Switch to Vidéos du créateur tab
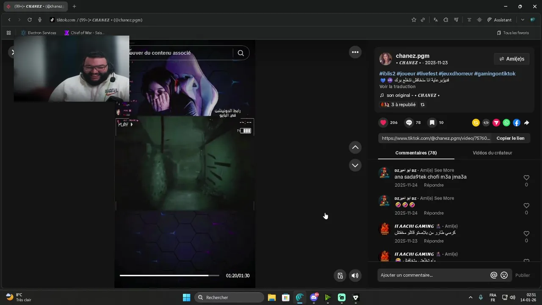Viewport: 542px width, 305px height. (492, 153)
